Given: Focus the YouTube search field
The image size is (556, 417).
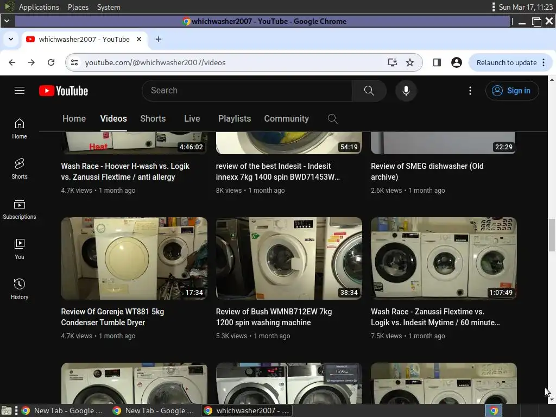Looking at the screenshot, I should coord(247,91).
